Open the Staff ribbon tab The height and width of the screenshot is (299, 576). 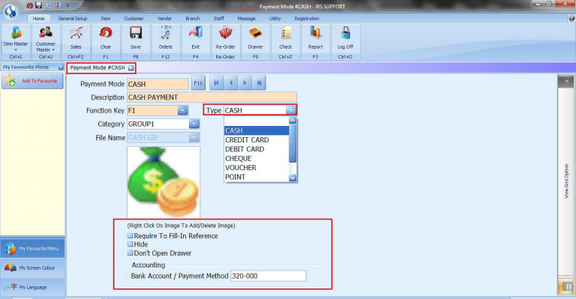coord(218,18)
